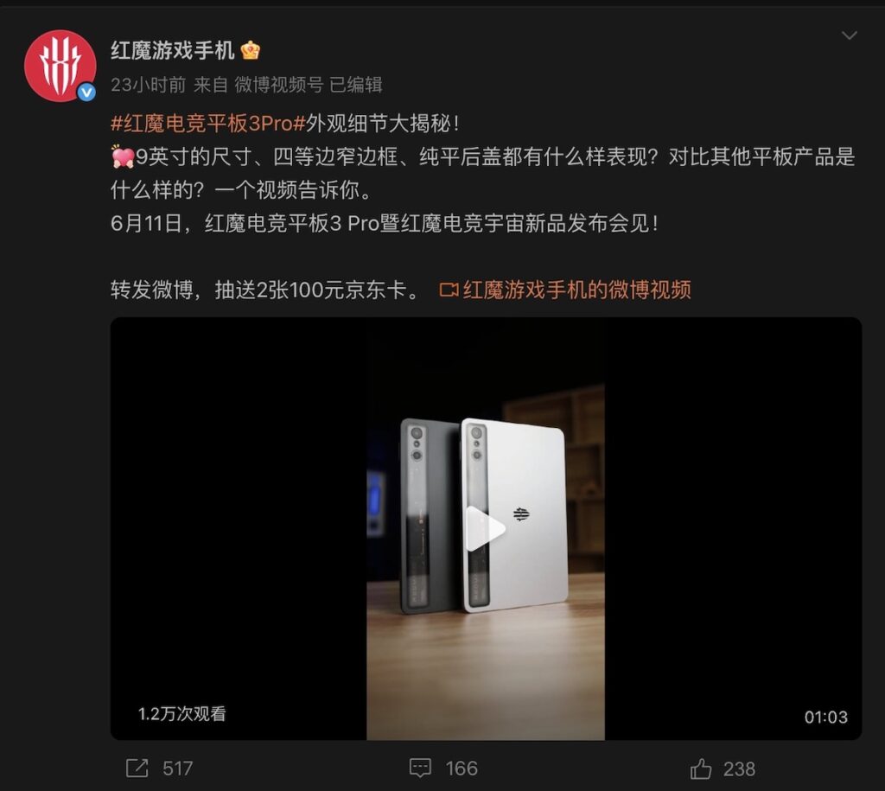Click the crown membership icon beside the username
The image size is (885, 791).
coord(250,51)
